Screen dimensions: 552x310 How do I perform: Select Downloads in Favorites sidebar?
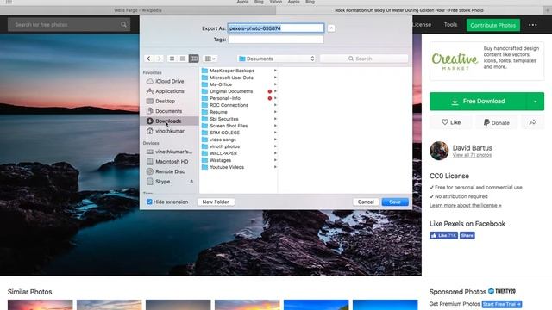(x=169, y=121)
